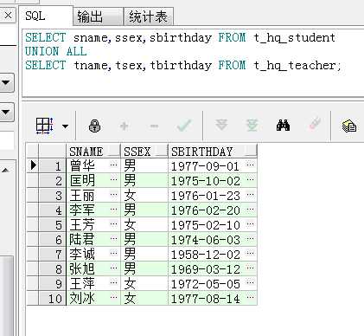Click the SNAME column header
The width and height of the screenshot is (364, 336).
[x=93, y=152]
